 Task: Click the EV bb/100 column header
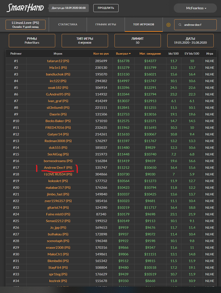click(192, 54)
